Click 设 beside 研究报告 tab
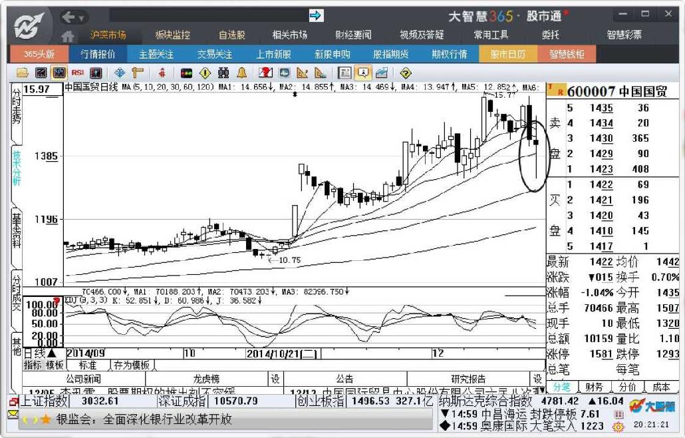The width and height of the screenshot is (685, 438). pyautogui.click(x=537, y=379)
